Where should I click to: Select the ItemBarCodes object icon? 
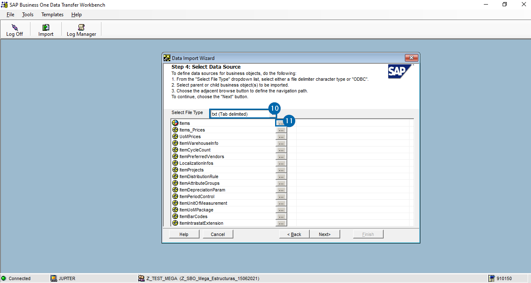[175, 216]
